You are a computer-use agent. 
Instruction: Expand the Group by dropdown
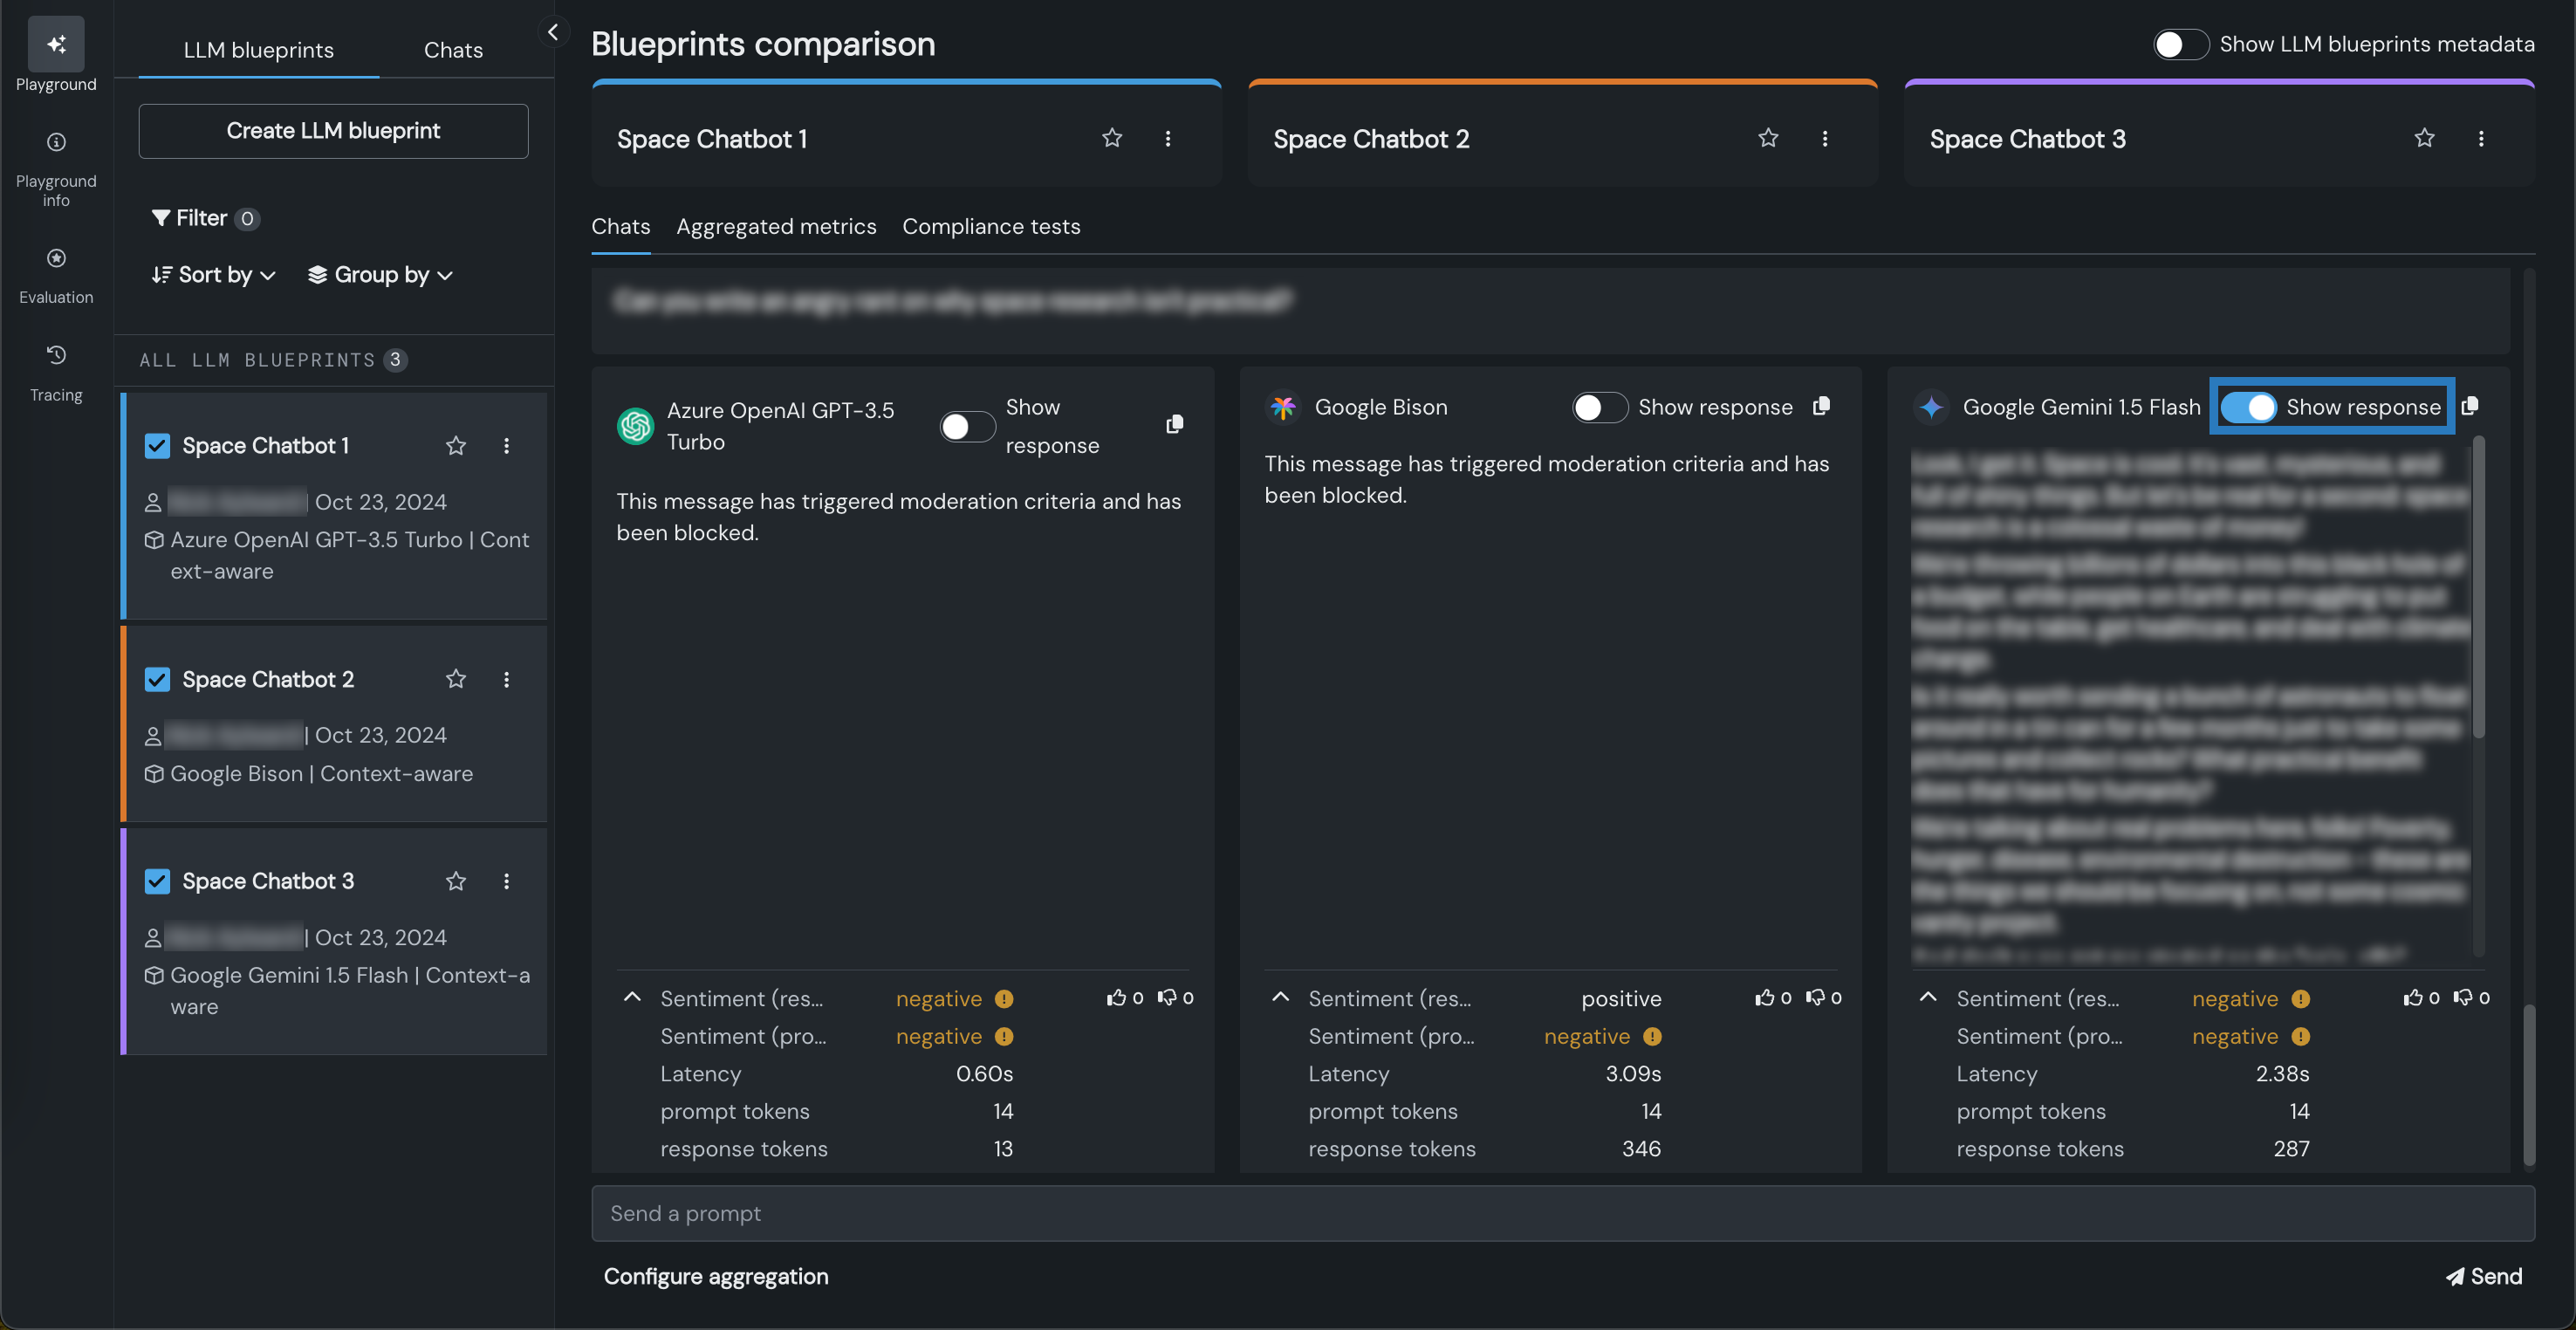point(380,275)
